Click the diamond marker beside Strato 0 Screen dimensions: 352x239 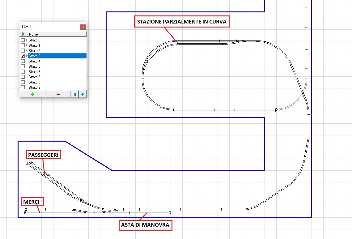tap(27, 40)
